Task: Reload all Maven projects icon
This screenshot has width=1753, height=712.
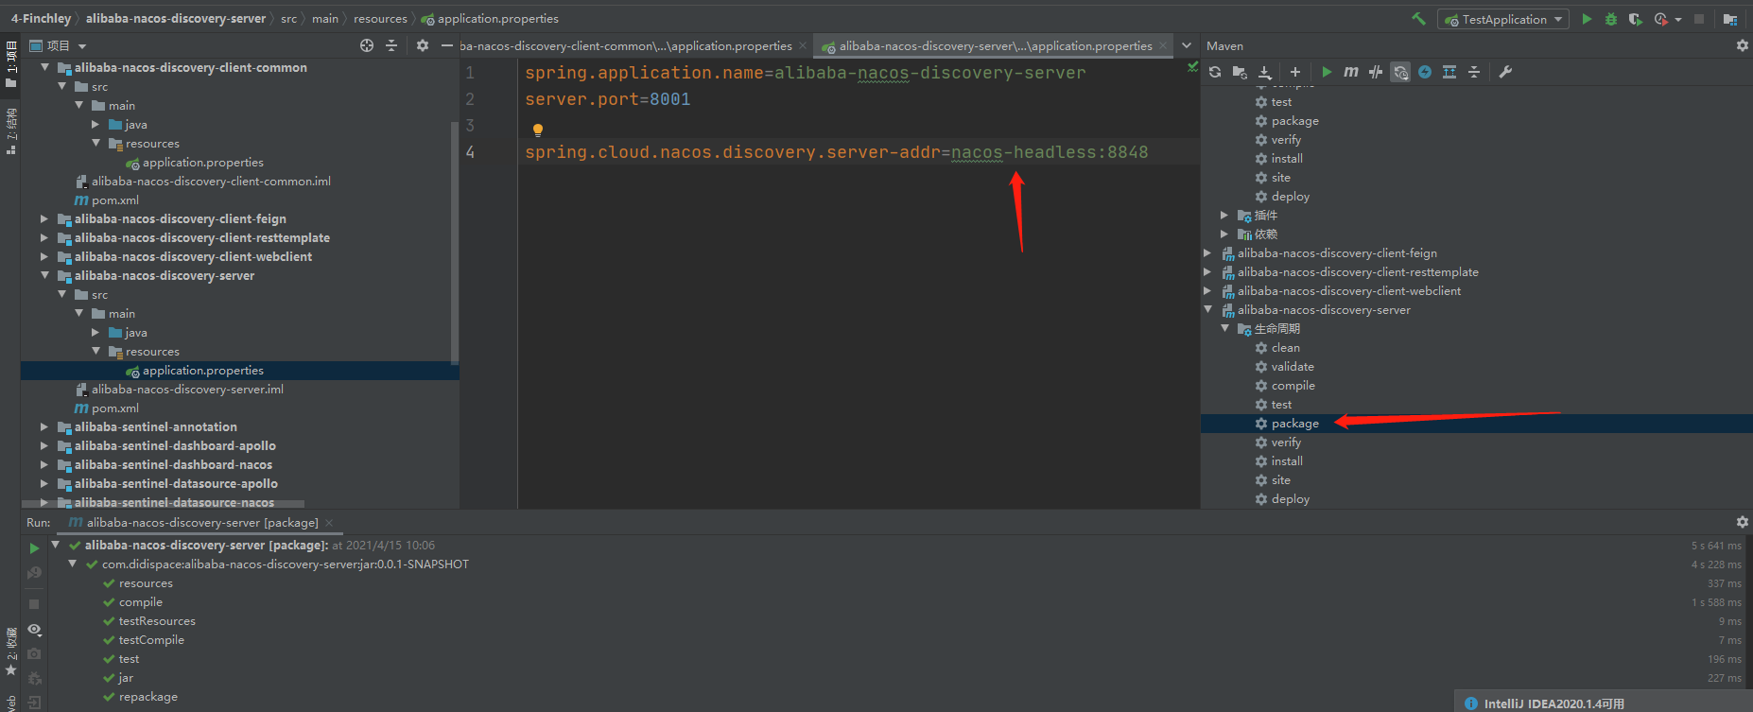Action: (x=1215, y=72)
